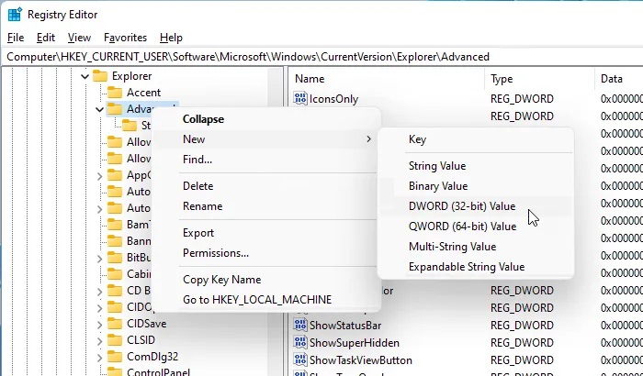Viewport: 643px width, 376px height.
Task: Select the IconsOnly value icon
Action: click(x=300, y=98)
